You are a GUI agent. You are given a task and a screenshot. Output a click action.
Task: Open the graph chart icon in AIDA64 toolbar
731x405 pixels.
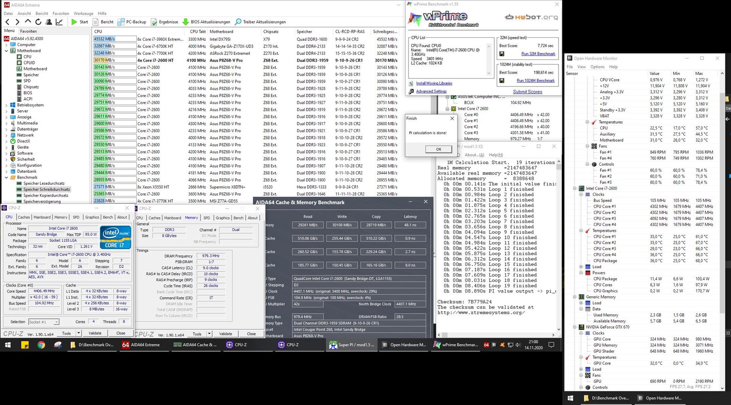59,22
